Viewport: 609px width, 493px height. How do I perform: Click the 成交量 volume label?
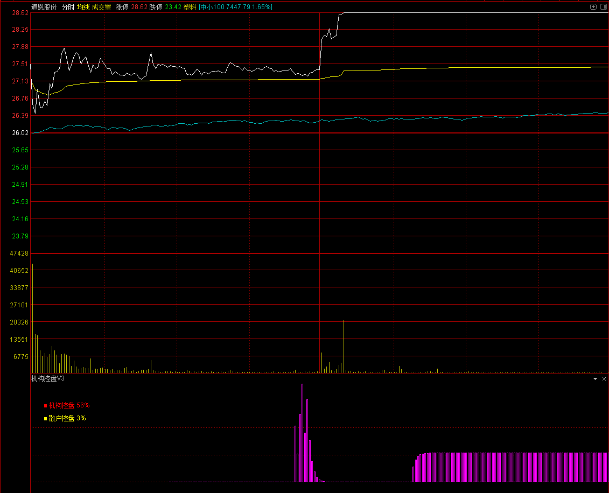101,7
